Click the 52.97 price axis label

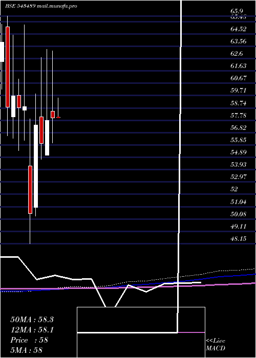(x=239, y=177)
